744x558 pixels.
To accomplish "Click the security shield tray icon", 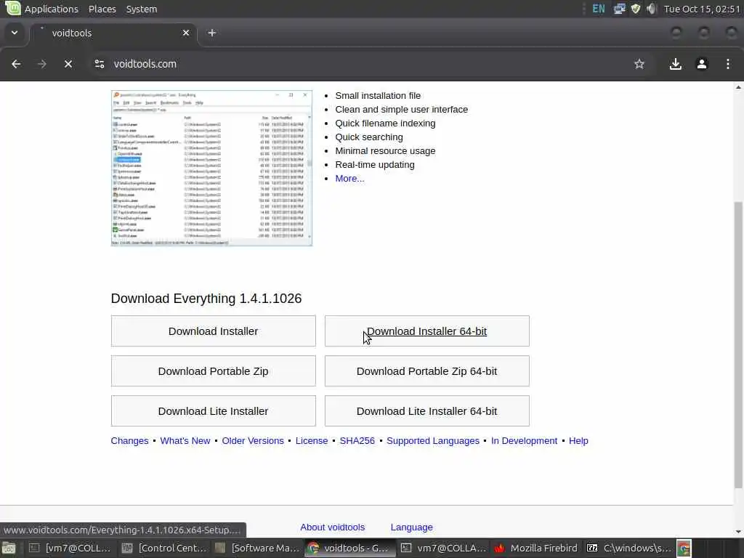I will tap(636, 9).
